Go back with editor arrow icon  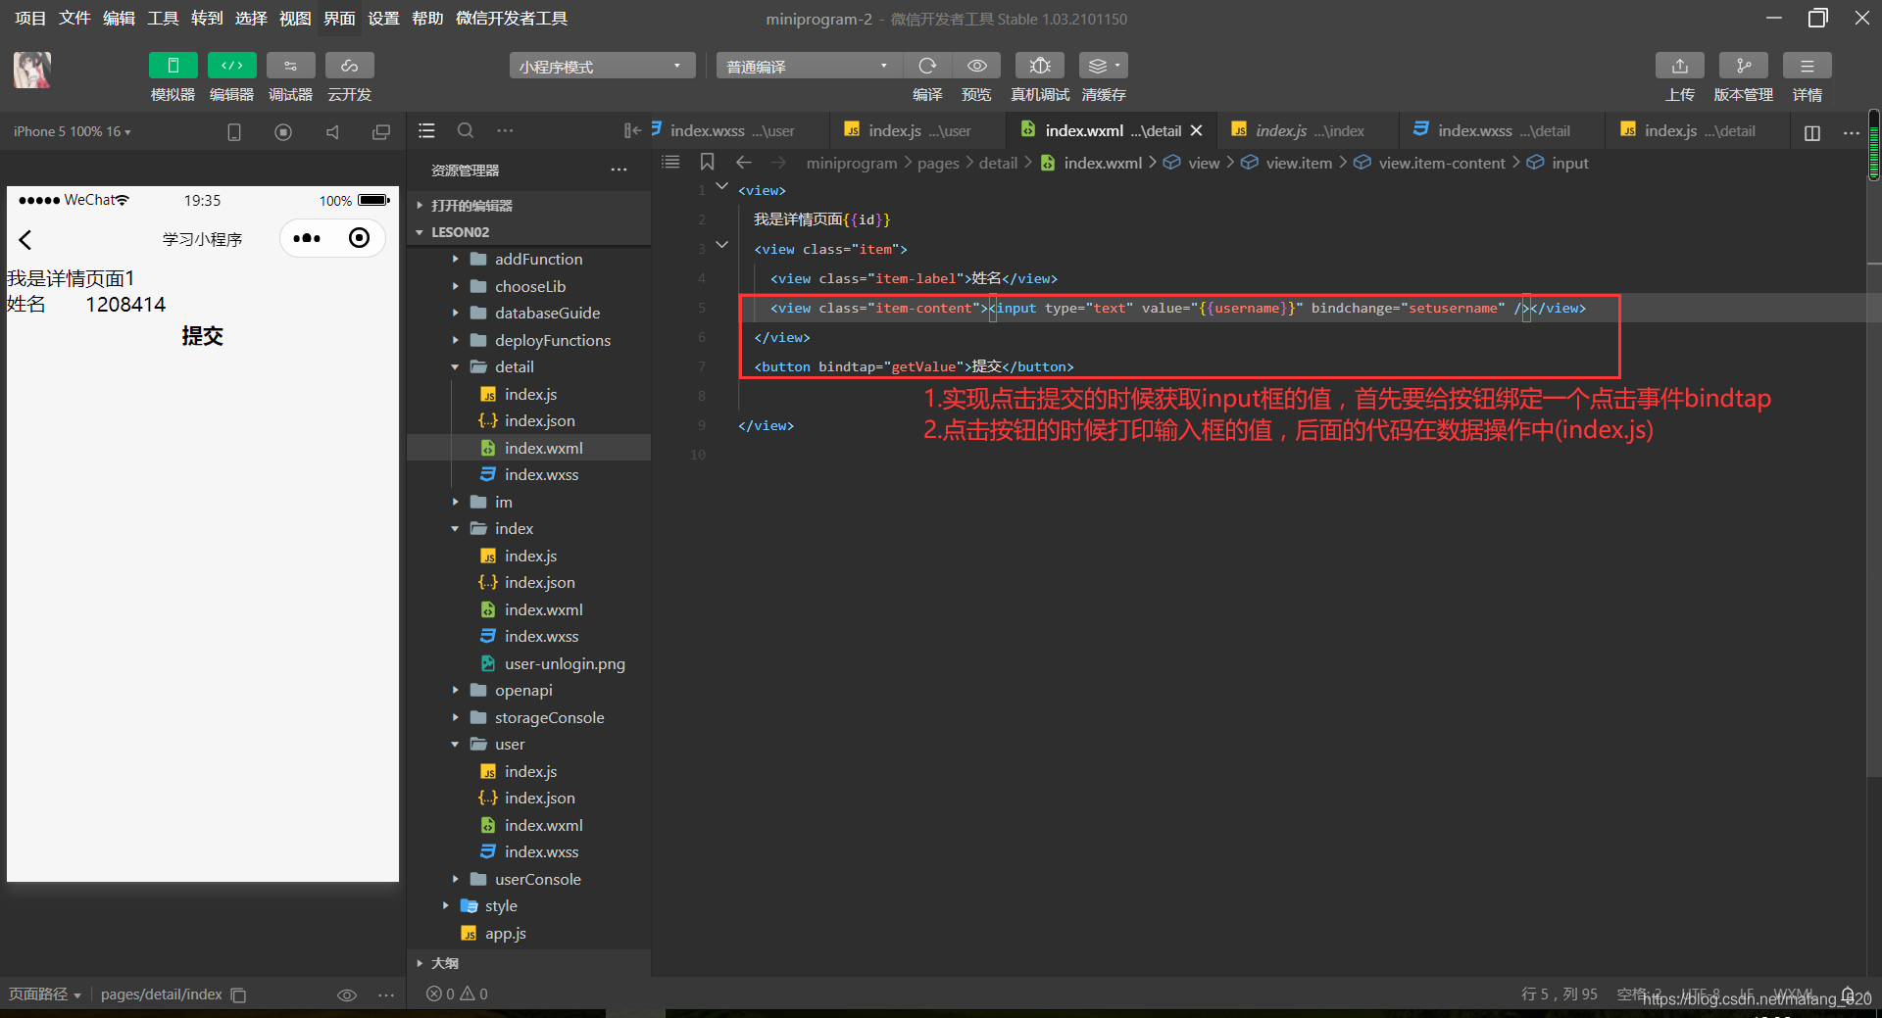click(744, 162)
